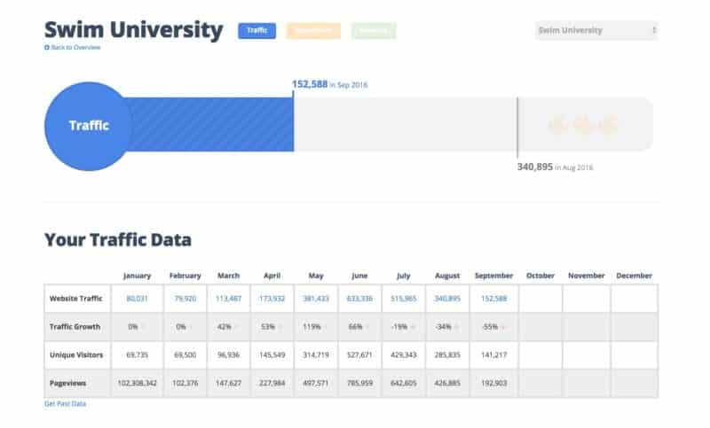
Task: Click July traffic growth -19%
Action: (x=399, y=326)
